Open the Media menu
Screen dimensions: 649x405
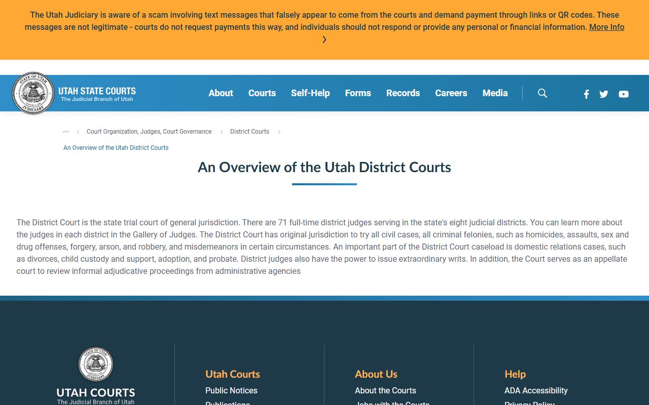(x=495, y=93)
